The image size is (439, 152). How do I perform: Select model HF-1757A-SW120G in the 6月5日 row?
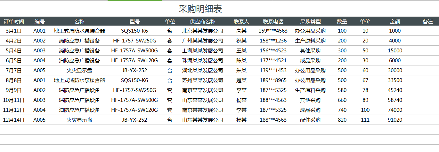click(135, 61)
